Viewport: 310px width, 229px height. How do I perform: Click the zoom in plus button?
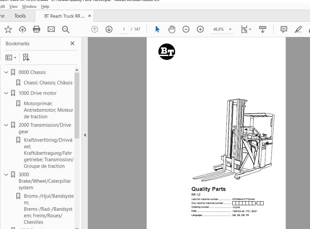[200, 29]
